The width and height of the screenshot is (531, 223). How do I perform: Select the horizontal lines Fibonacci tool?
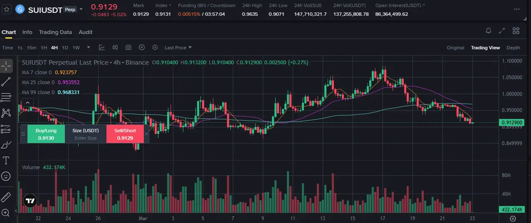coord(6,97)
